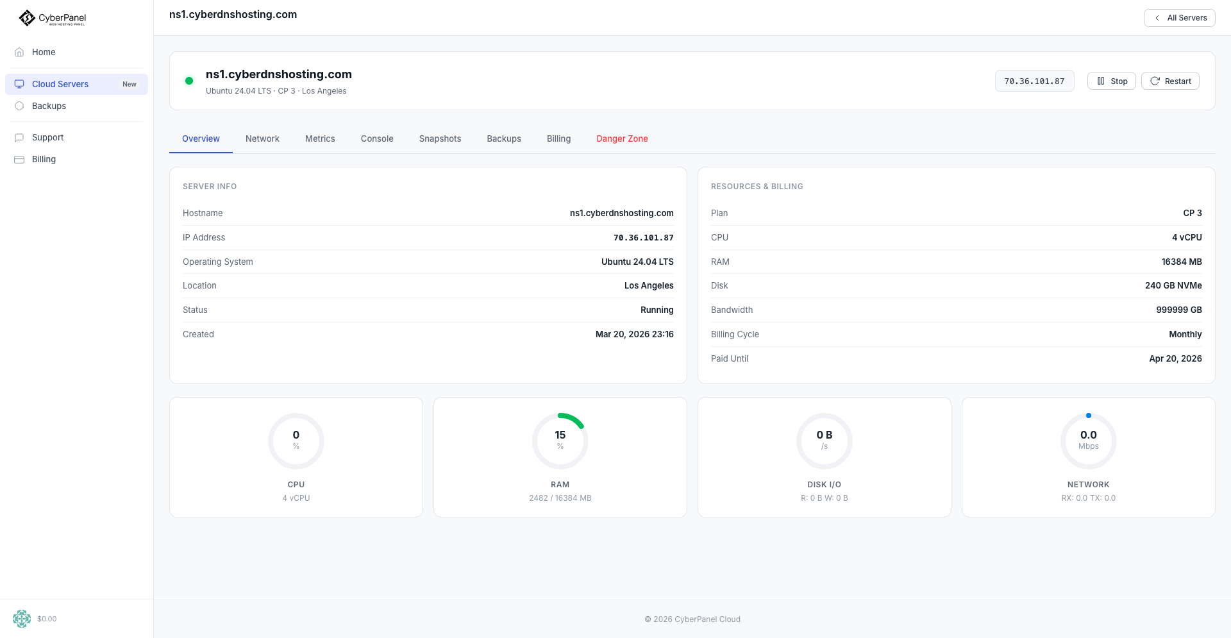
Task: Click the back chevron in All Servers button
Action: pos(1157,18)
